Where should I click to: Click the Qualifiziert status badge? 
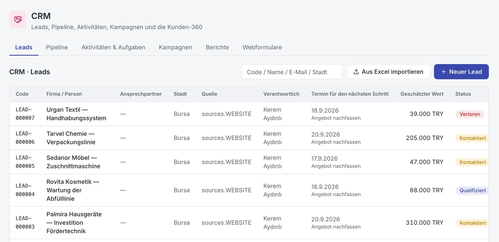473,190
